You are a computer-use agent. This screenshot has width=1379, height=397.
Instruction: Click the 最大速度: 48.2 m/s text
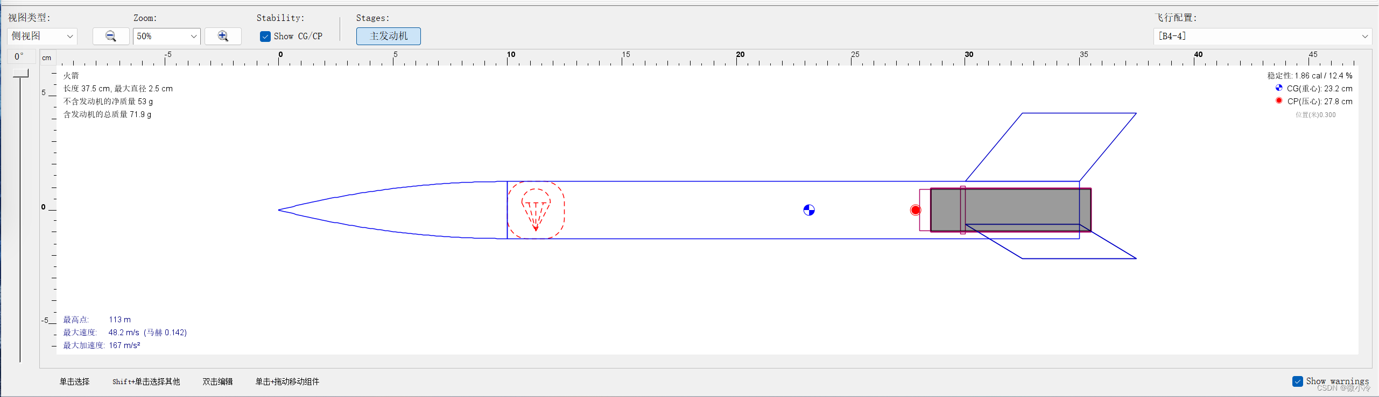tap(125, 333)
